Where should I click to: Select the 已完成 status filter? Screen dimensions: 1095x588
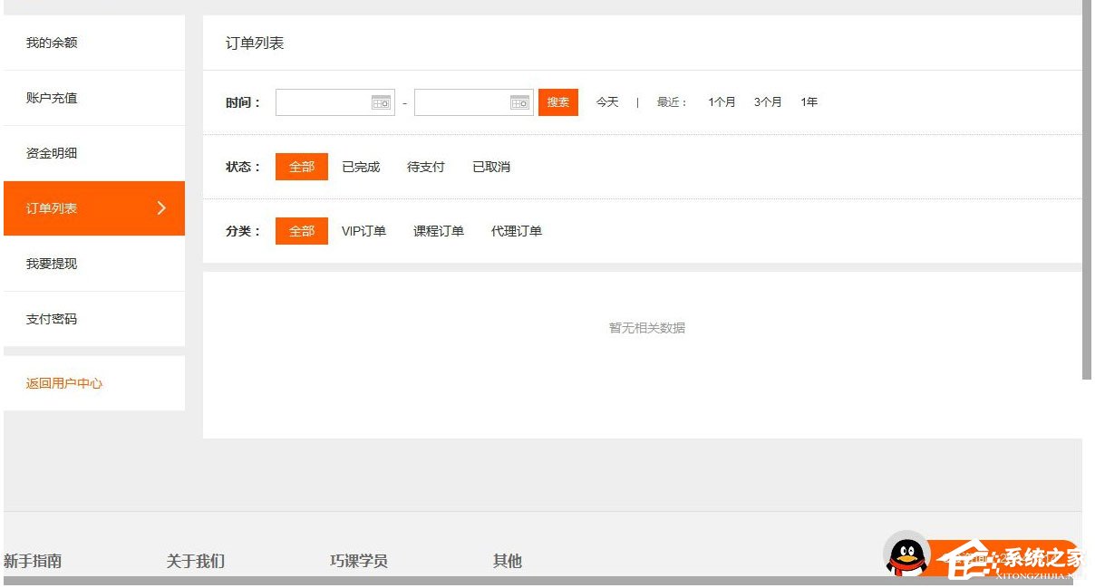(x=360, y=167)
